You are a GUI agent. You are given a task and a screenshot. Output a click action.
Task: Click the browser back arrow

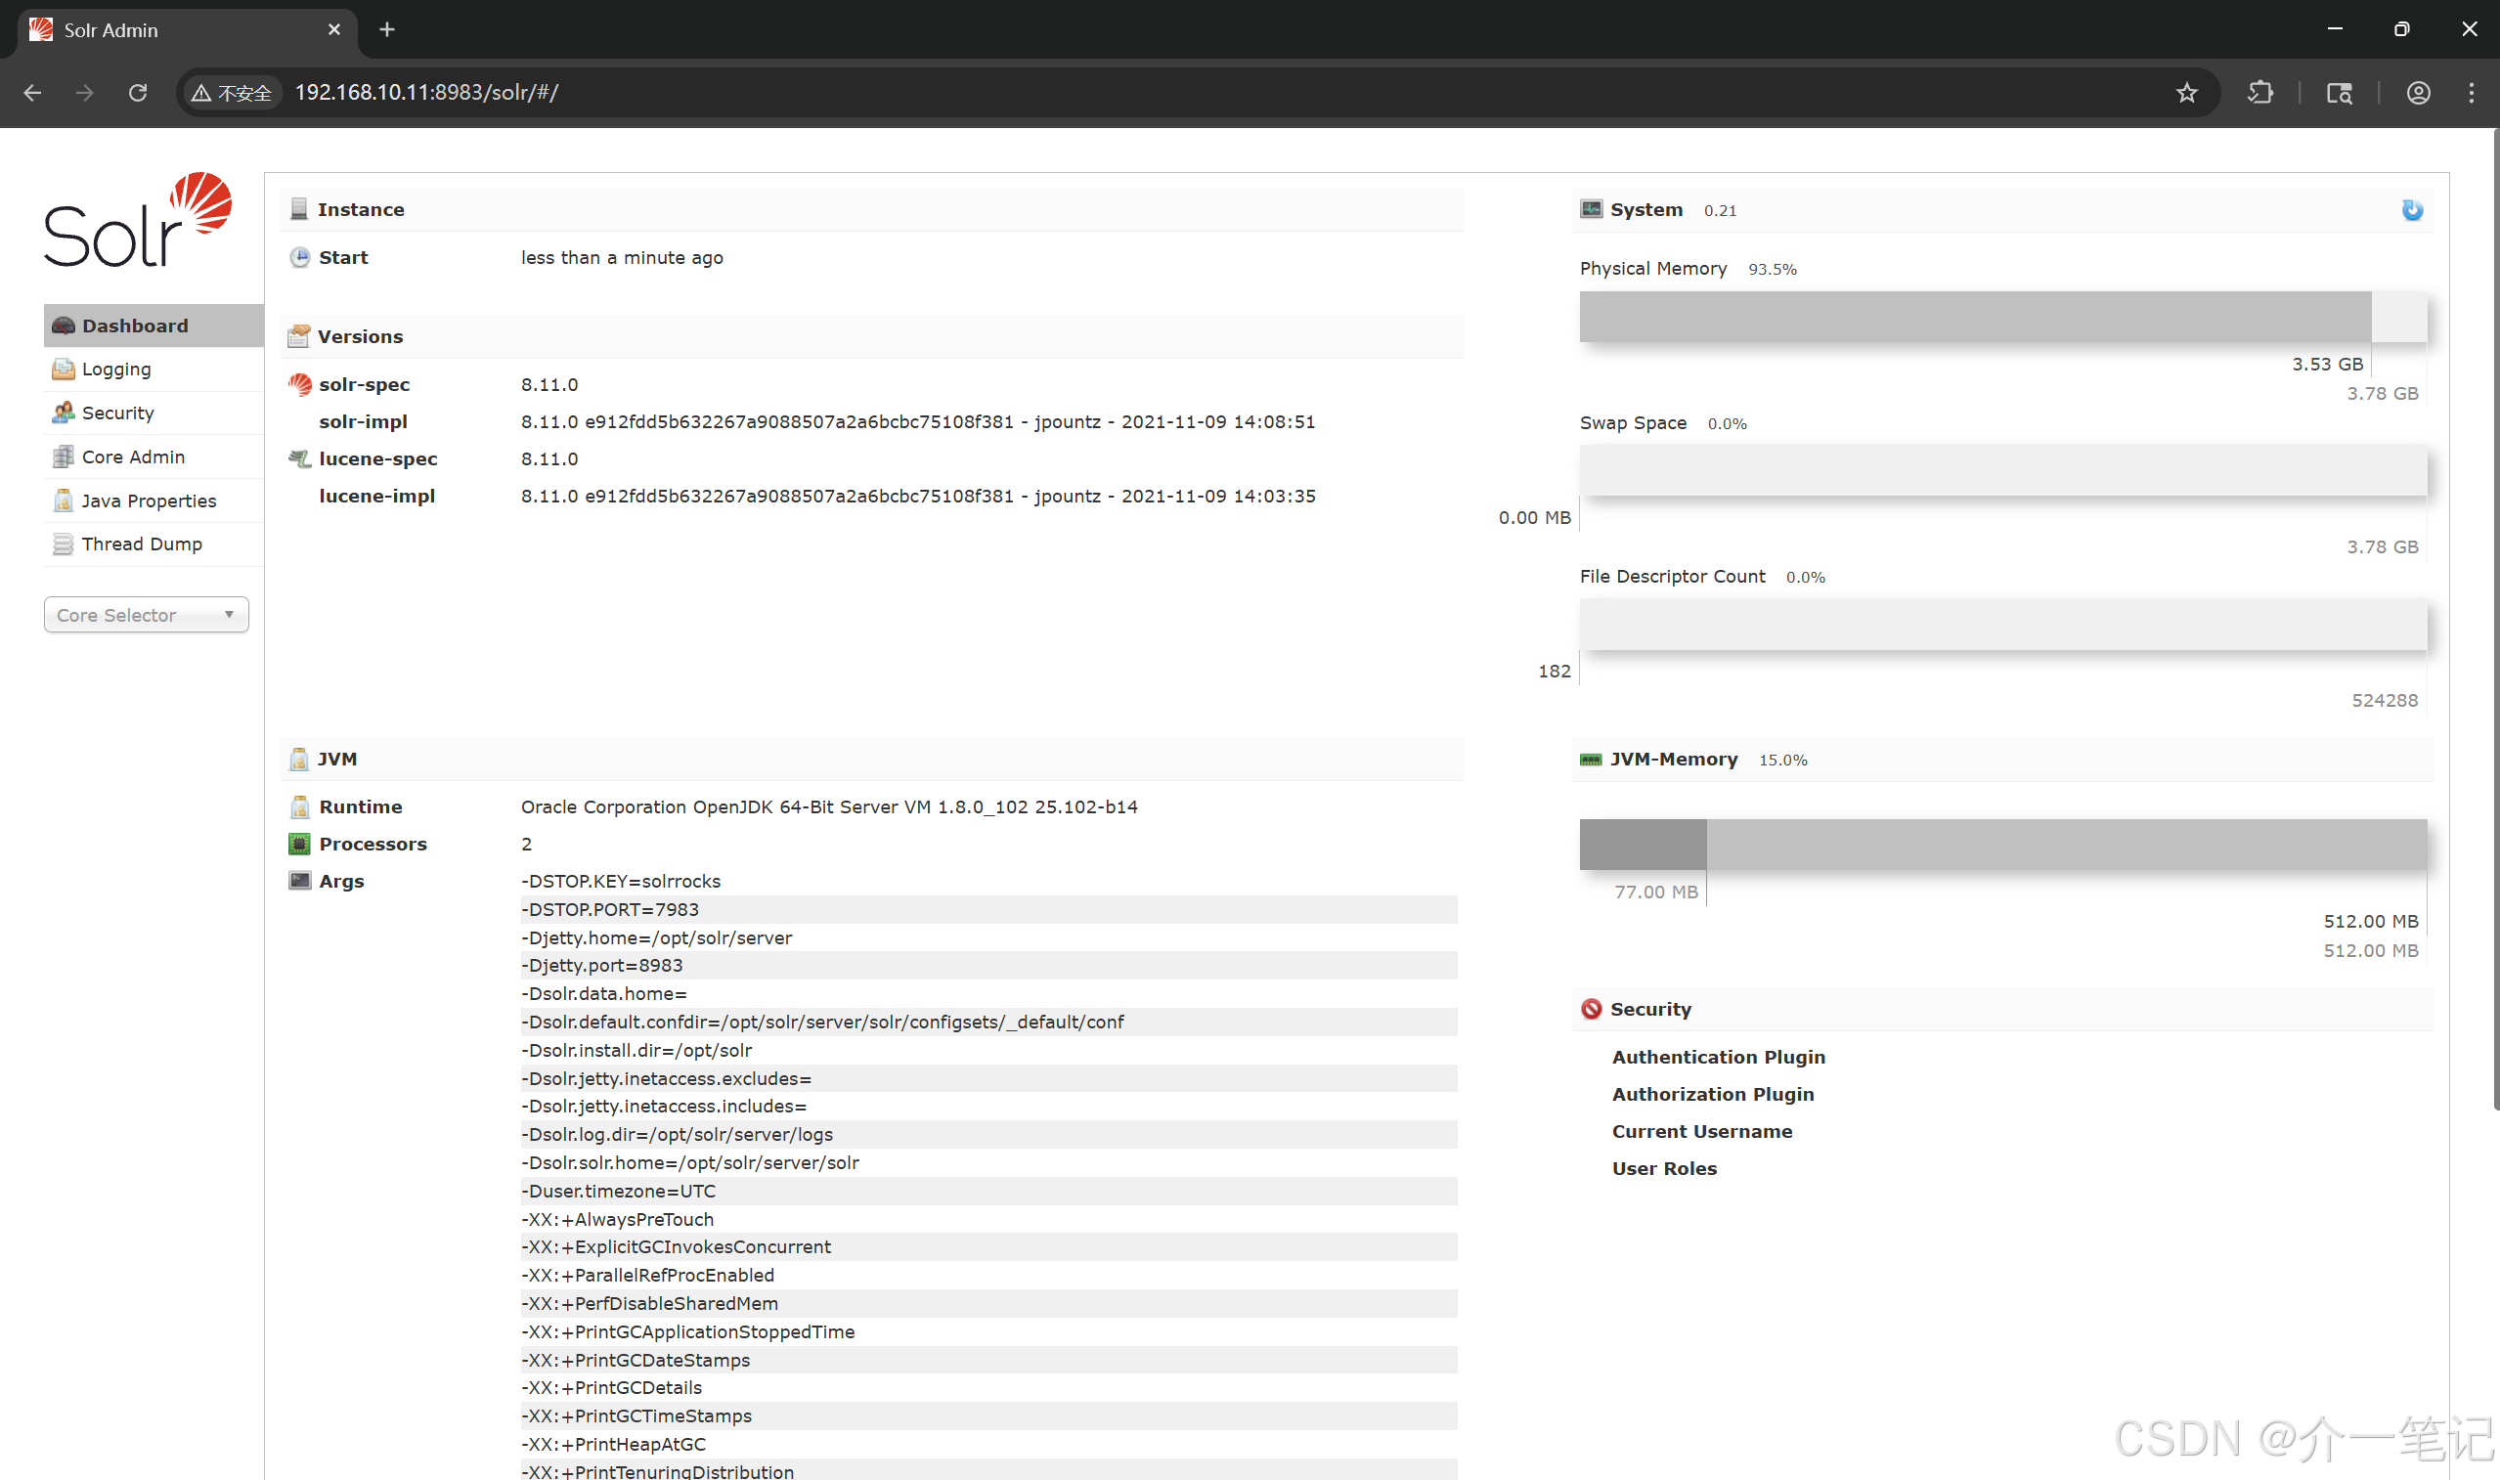(32, 93)
